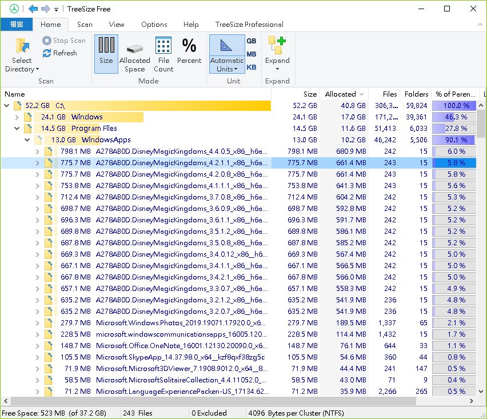Click 100.0 % bar for C:\
Image resolution: width=487 pixels, height=419 pixels.
click(x=454, y=106)
